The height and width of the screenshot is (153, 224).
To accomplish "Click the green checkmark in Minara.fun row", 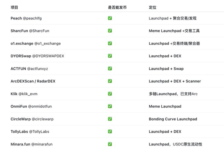I will tap(110, 144).
